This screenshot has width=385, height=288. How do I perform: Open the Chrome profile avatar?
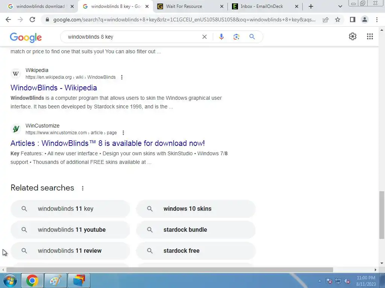coord(365,19)
